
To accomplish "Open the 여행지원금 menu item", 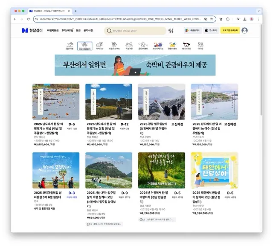I will point(53,30).
